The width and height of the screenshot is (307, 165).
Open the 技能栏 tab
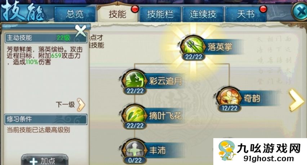click(x=160, y=14)
